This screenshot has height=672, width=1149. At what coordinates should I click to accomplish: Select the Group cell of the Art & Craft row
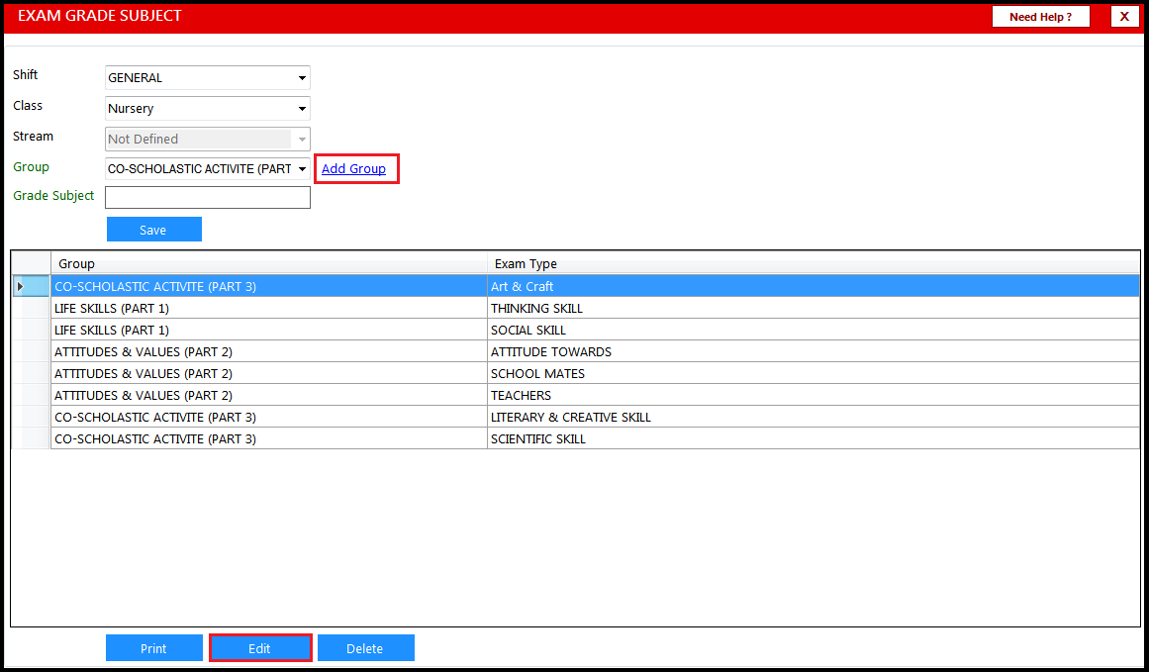tap(269, 287)
